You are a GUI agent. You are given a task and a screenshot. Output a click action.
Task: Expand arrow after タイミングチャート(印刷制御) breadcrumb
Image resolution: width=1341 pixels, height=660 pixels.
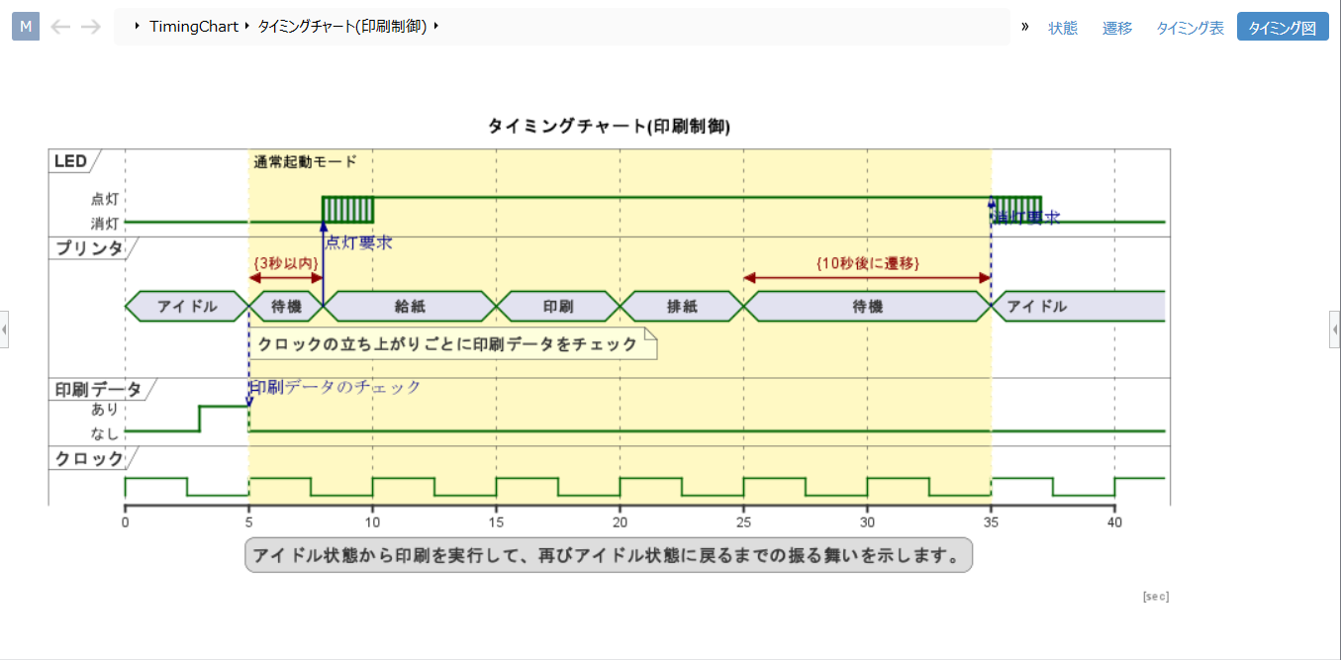[x=435, y=27]
